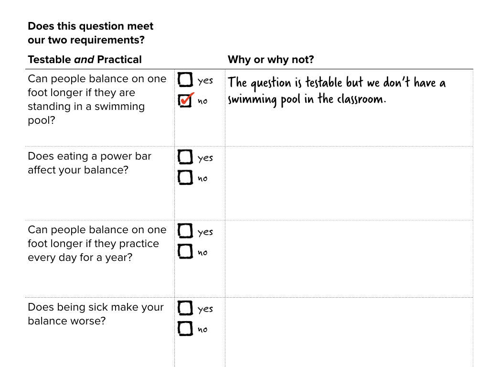Click the practice-for-a-year answer cell
Viewport: 489px width, 367px height.
click(x=349, y=259)
